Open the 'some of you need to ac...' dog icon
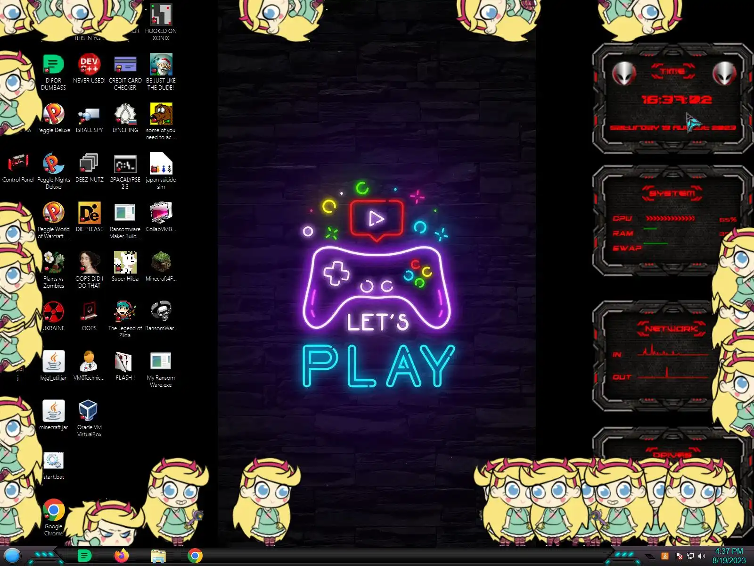 point(161,121)
